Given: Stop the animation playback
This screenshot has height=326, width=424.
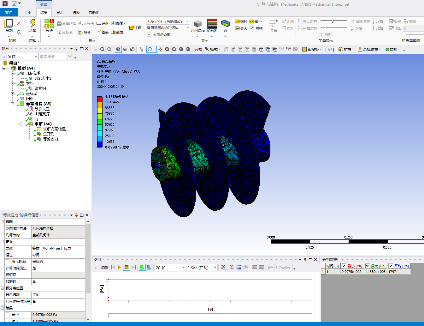Looking at the screenshot, I should tap(127, 267).
